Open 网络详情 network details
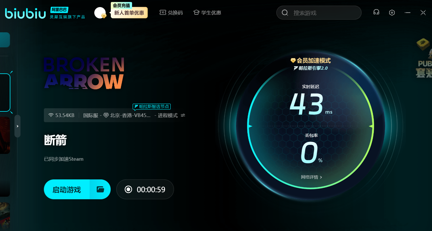432x231 pixels. [x=312, y=177]
